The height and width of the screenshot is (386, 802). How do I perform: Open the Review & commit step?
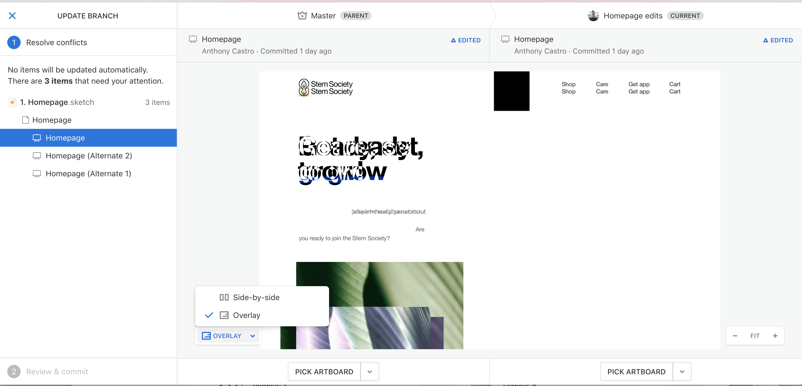[57, 372]
